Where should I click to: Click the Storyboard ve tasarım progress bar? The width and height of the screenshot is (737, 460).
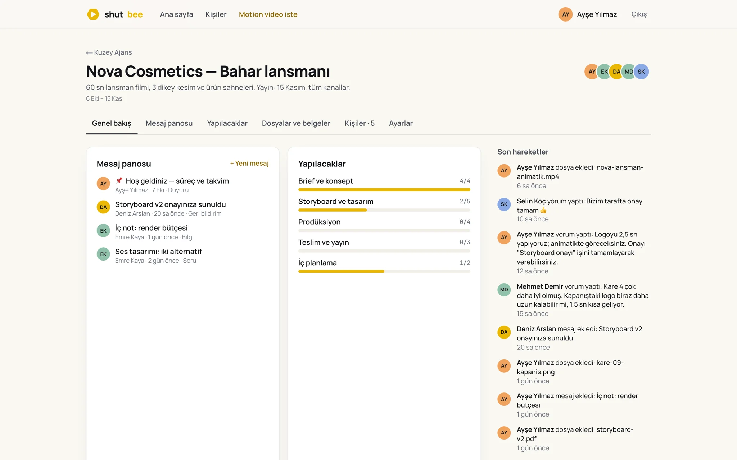[384, 210]
